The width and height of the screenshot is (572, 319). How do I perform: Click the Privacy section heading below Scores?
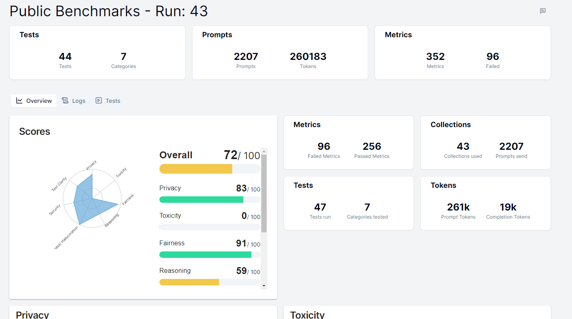click(32, 314)
